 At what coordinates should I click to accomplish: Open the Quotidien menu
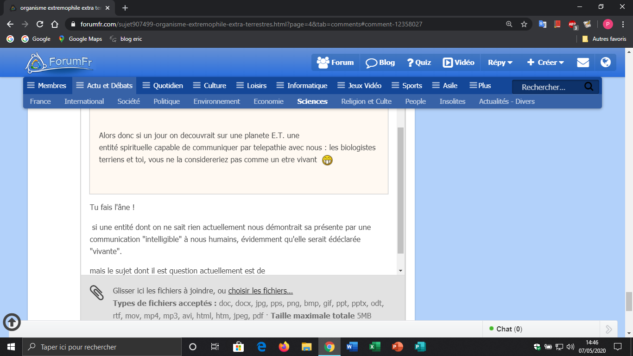(x=163, y=85)
